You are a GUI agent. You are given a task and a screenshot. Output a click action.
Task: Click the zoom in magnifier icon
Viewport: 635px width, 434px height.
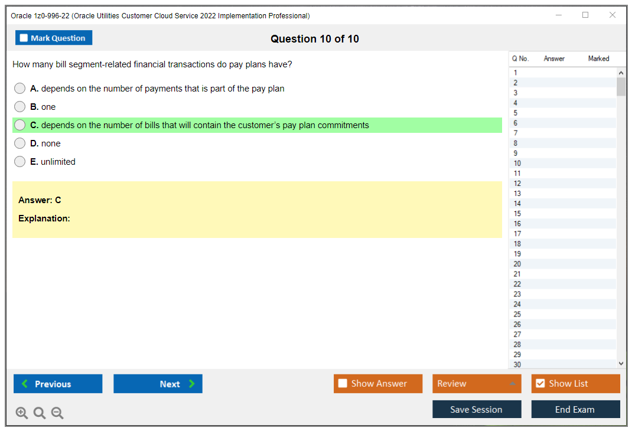click(21, 413)
